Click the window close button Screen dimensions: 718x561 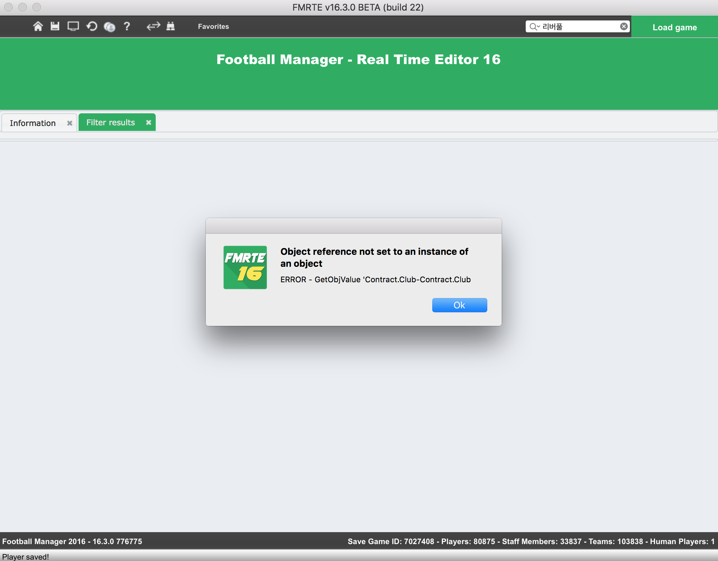point(8,7)
